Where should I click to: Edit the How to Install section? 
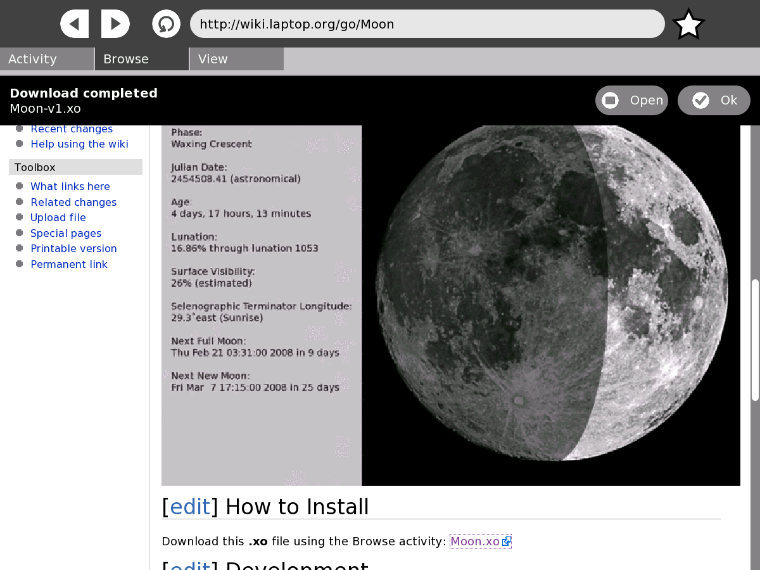[x=190, y=507]
